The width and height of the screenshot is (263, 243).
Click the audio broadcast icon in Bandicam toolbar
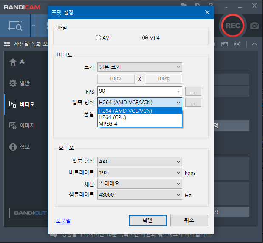(x=237, y=44)
